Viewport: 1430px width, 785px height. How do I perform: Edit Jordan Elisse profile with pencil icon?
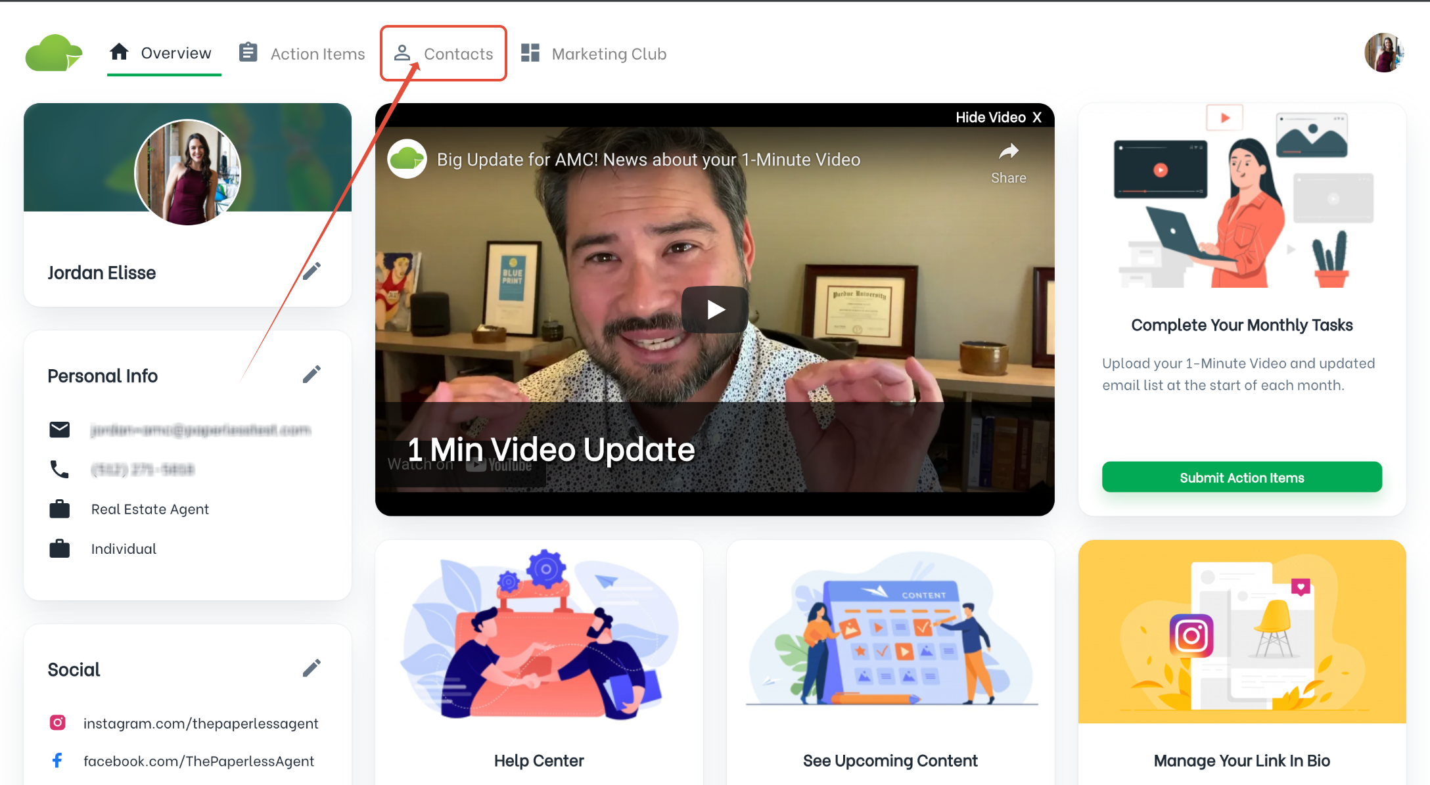311,271
